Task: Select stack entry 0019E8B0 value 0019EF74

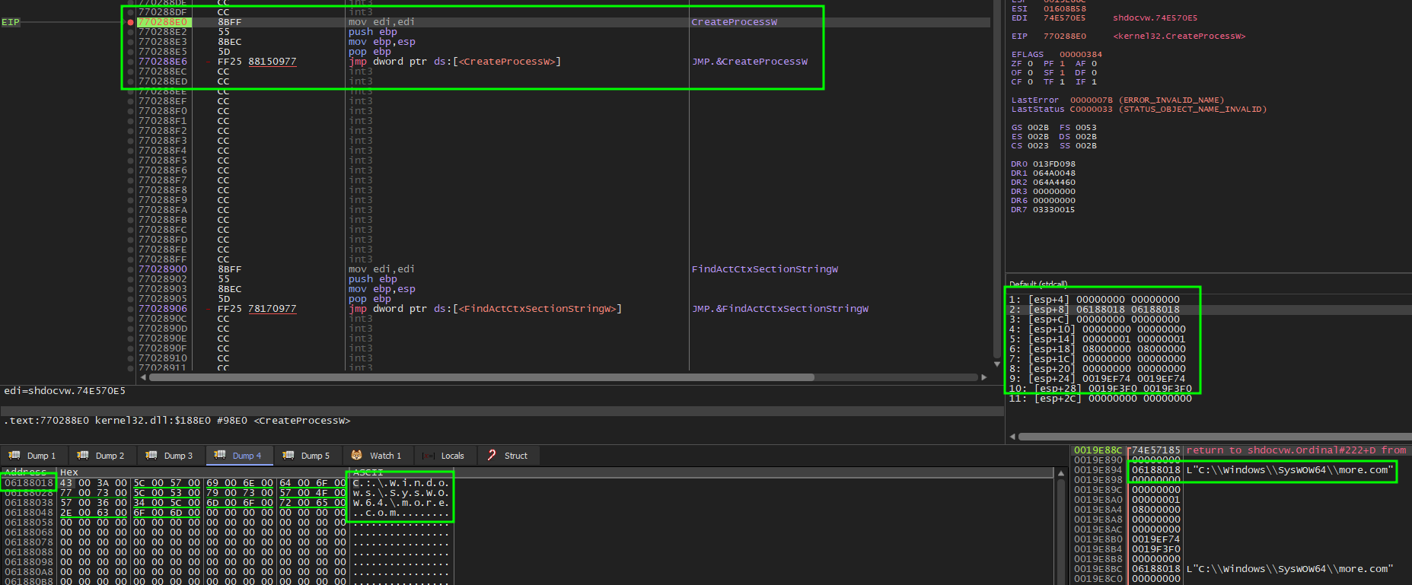Action: coord(1241,539)
